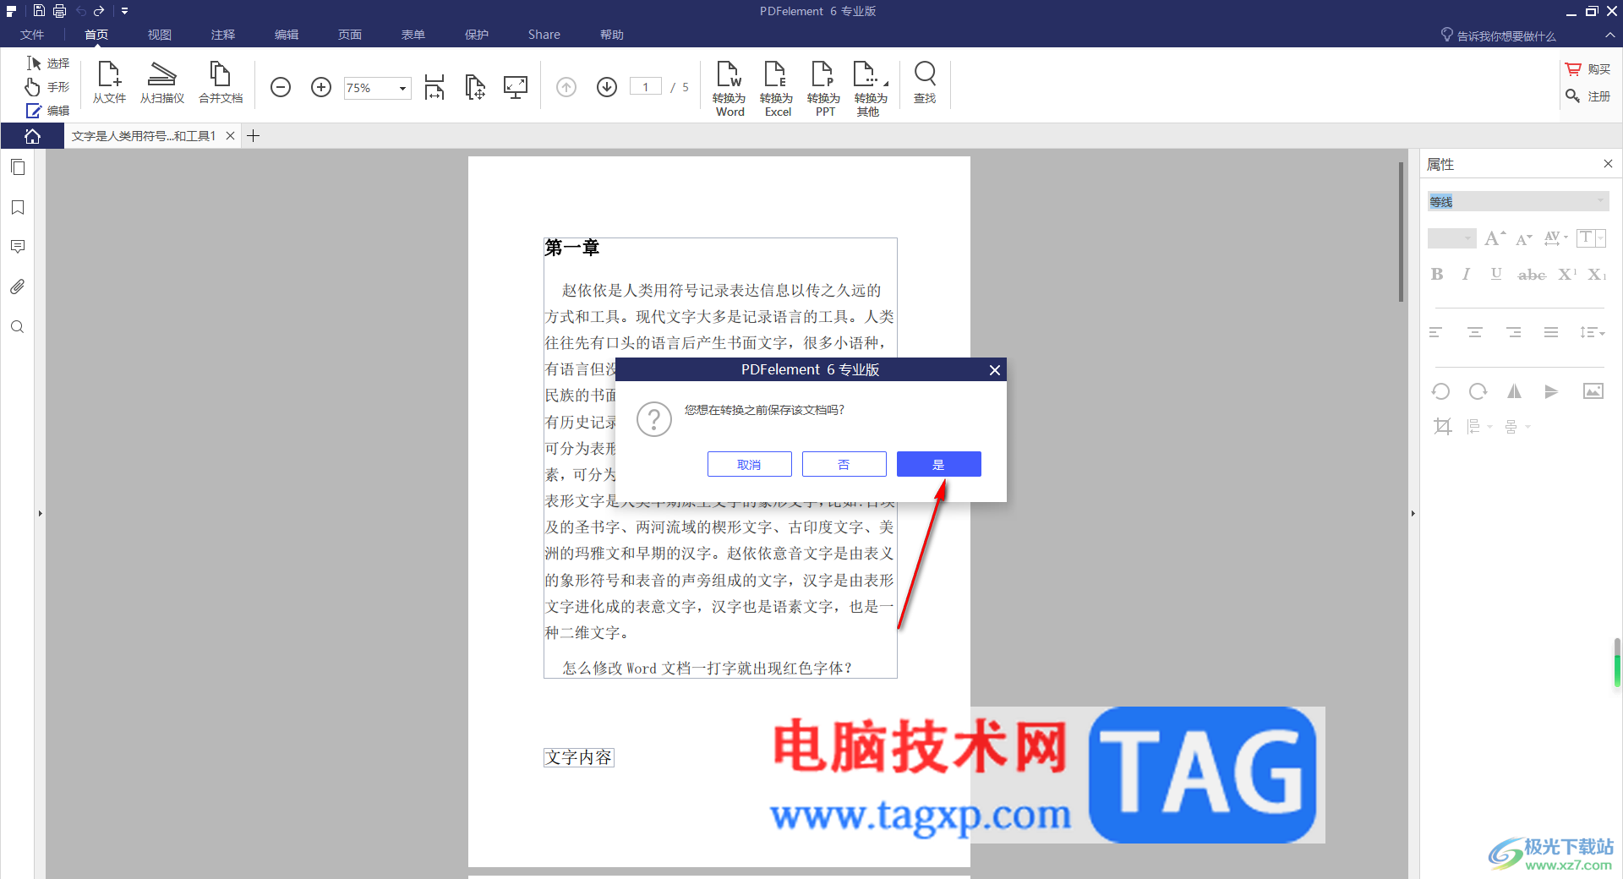1623x879 pixels.
Task: Open the 文件 menu
Action: point(32,35)
